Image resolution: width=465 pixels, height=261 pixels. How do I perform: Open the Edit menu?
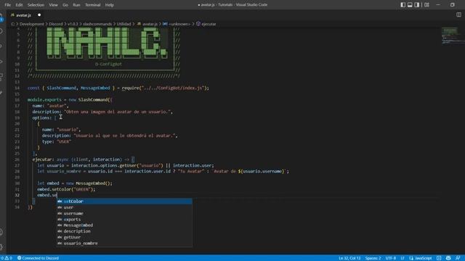(20, 5)
